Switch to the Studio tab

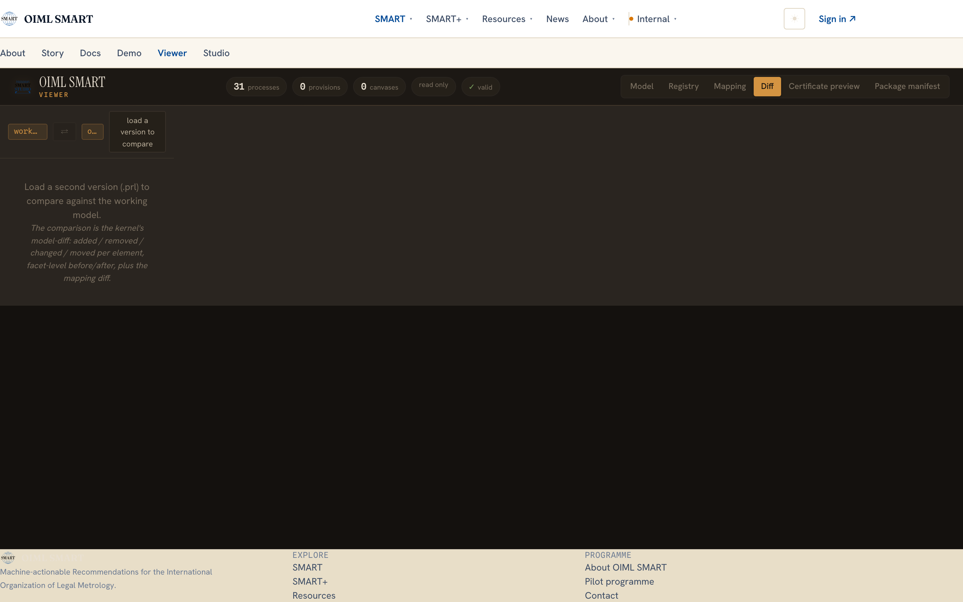216,53
